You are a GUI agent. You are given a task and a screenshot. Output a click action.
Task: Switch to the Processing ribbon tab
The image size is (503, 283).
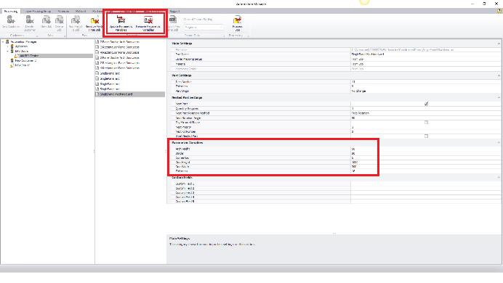point(11,11)
